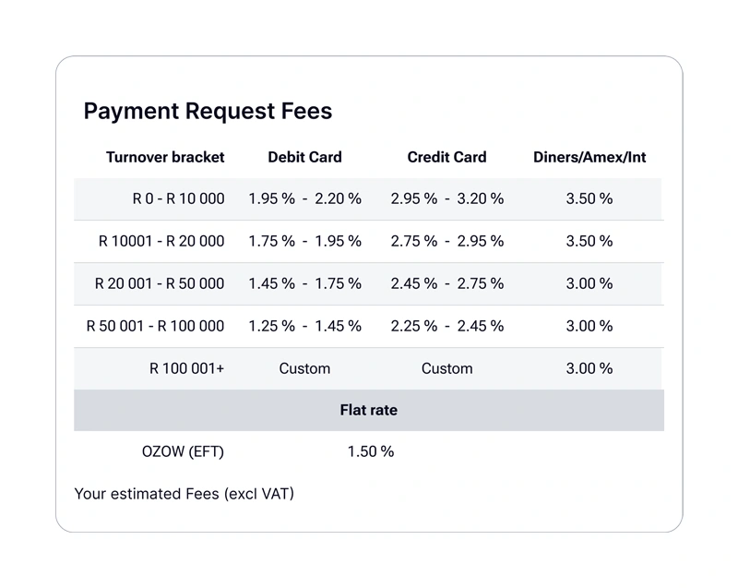Click the R 100 001+ bracket label
The image size is (738, 588).
(186, 368)
